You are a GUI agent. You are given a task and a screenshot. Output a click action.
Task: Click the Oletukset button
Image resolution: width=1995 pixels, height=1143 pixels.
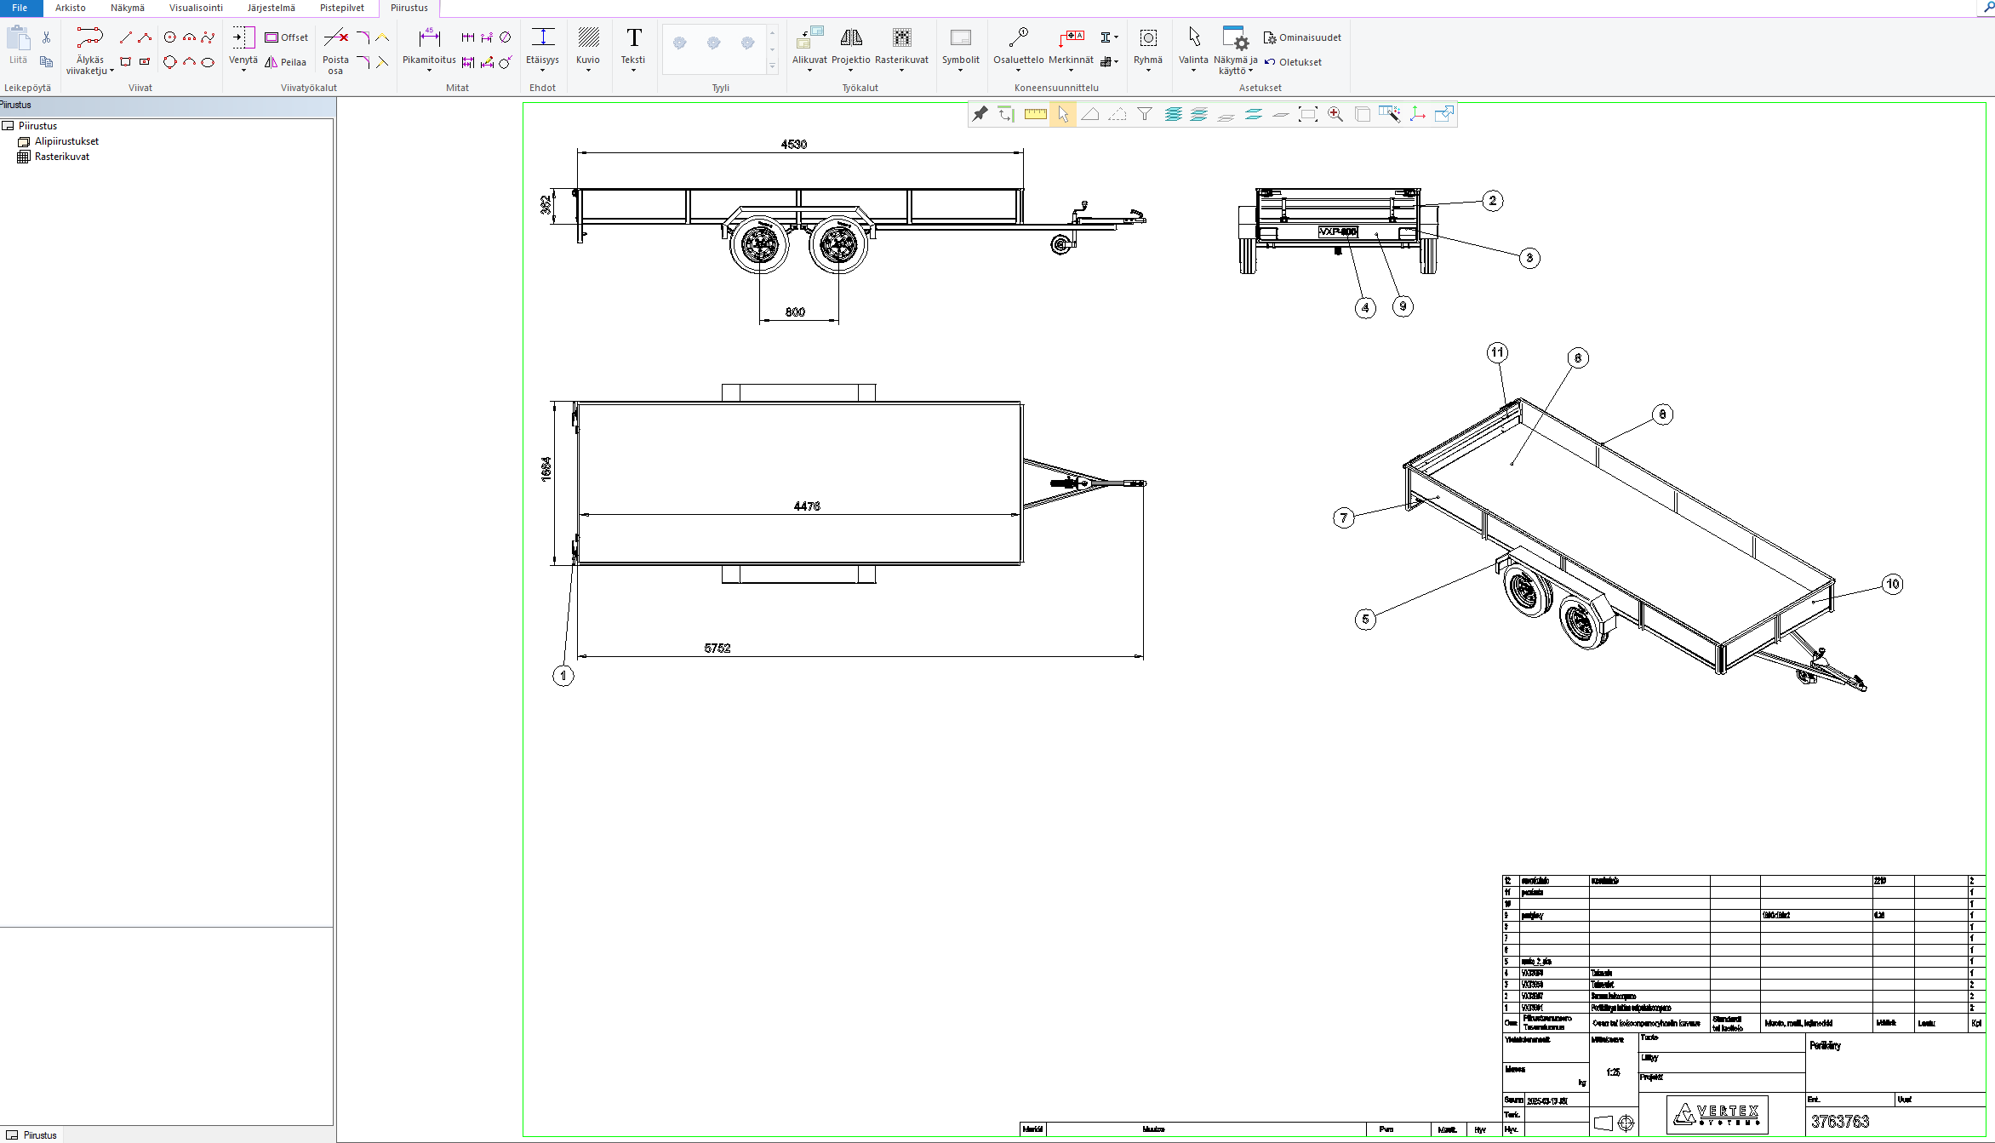[x=1294, y=62]
